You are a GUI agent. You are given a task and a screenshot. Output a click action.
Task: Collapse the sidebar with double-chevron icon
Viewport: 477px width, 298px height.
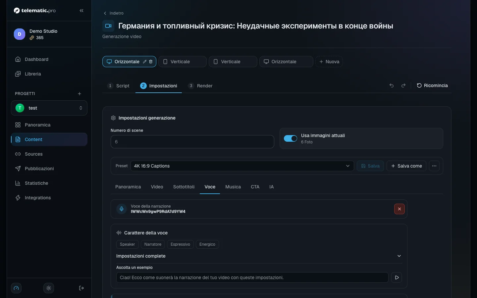(81, 11)
